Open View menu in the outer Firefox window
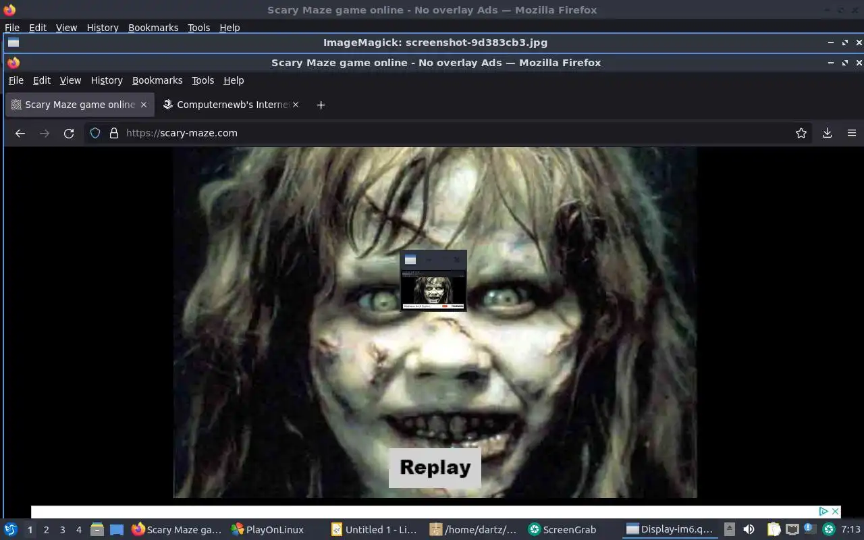 coord(66,28)
